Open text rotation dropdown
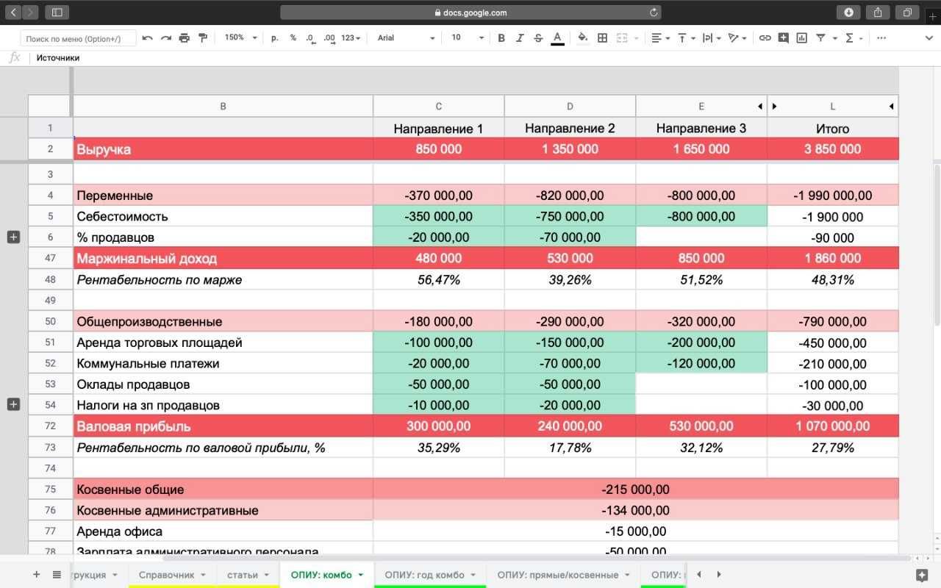The image size is (941, 588). coord(737,37)
